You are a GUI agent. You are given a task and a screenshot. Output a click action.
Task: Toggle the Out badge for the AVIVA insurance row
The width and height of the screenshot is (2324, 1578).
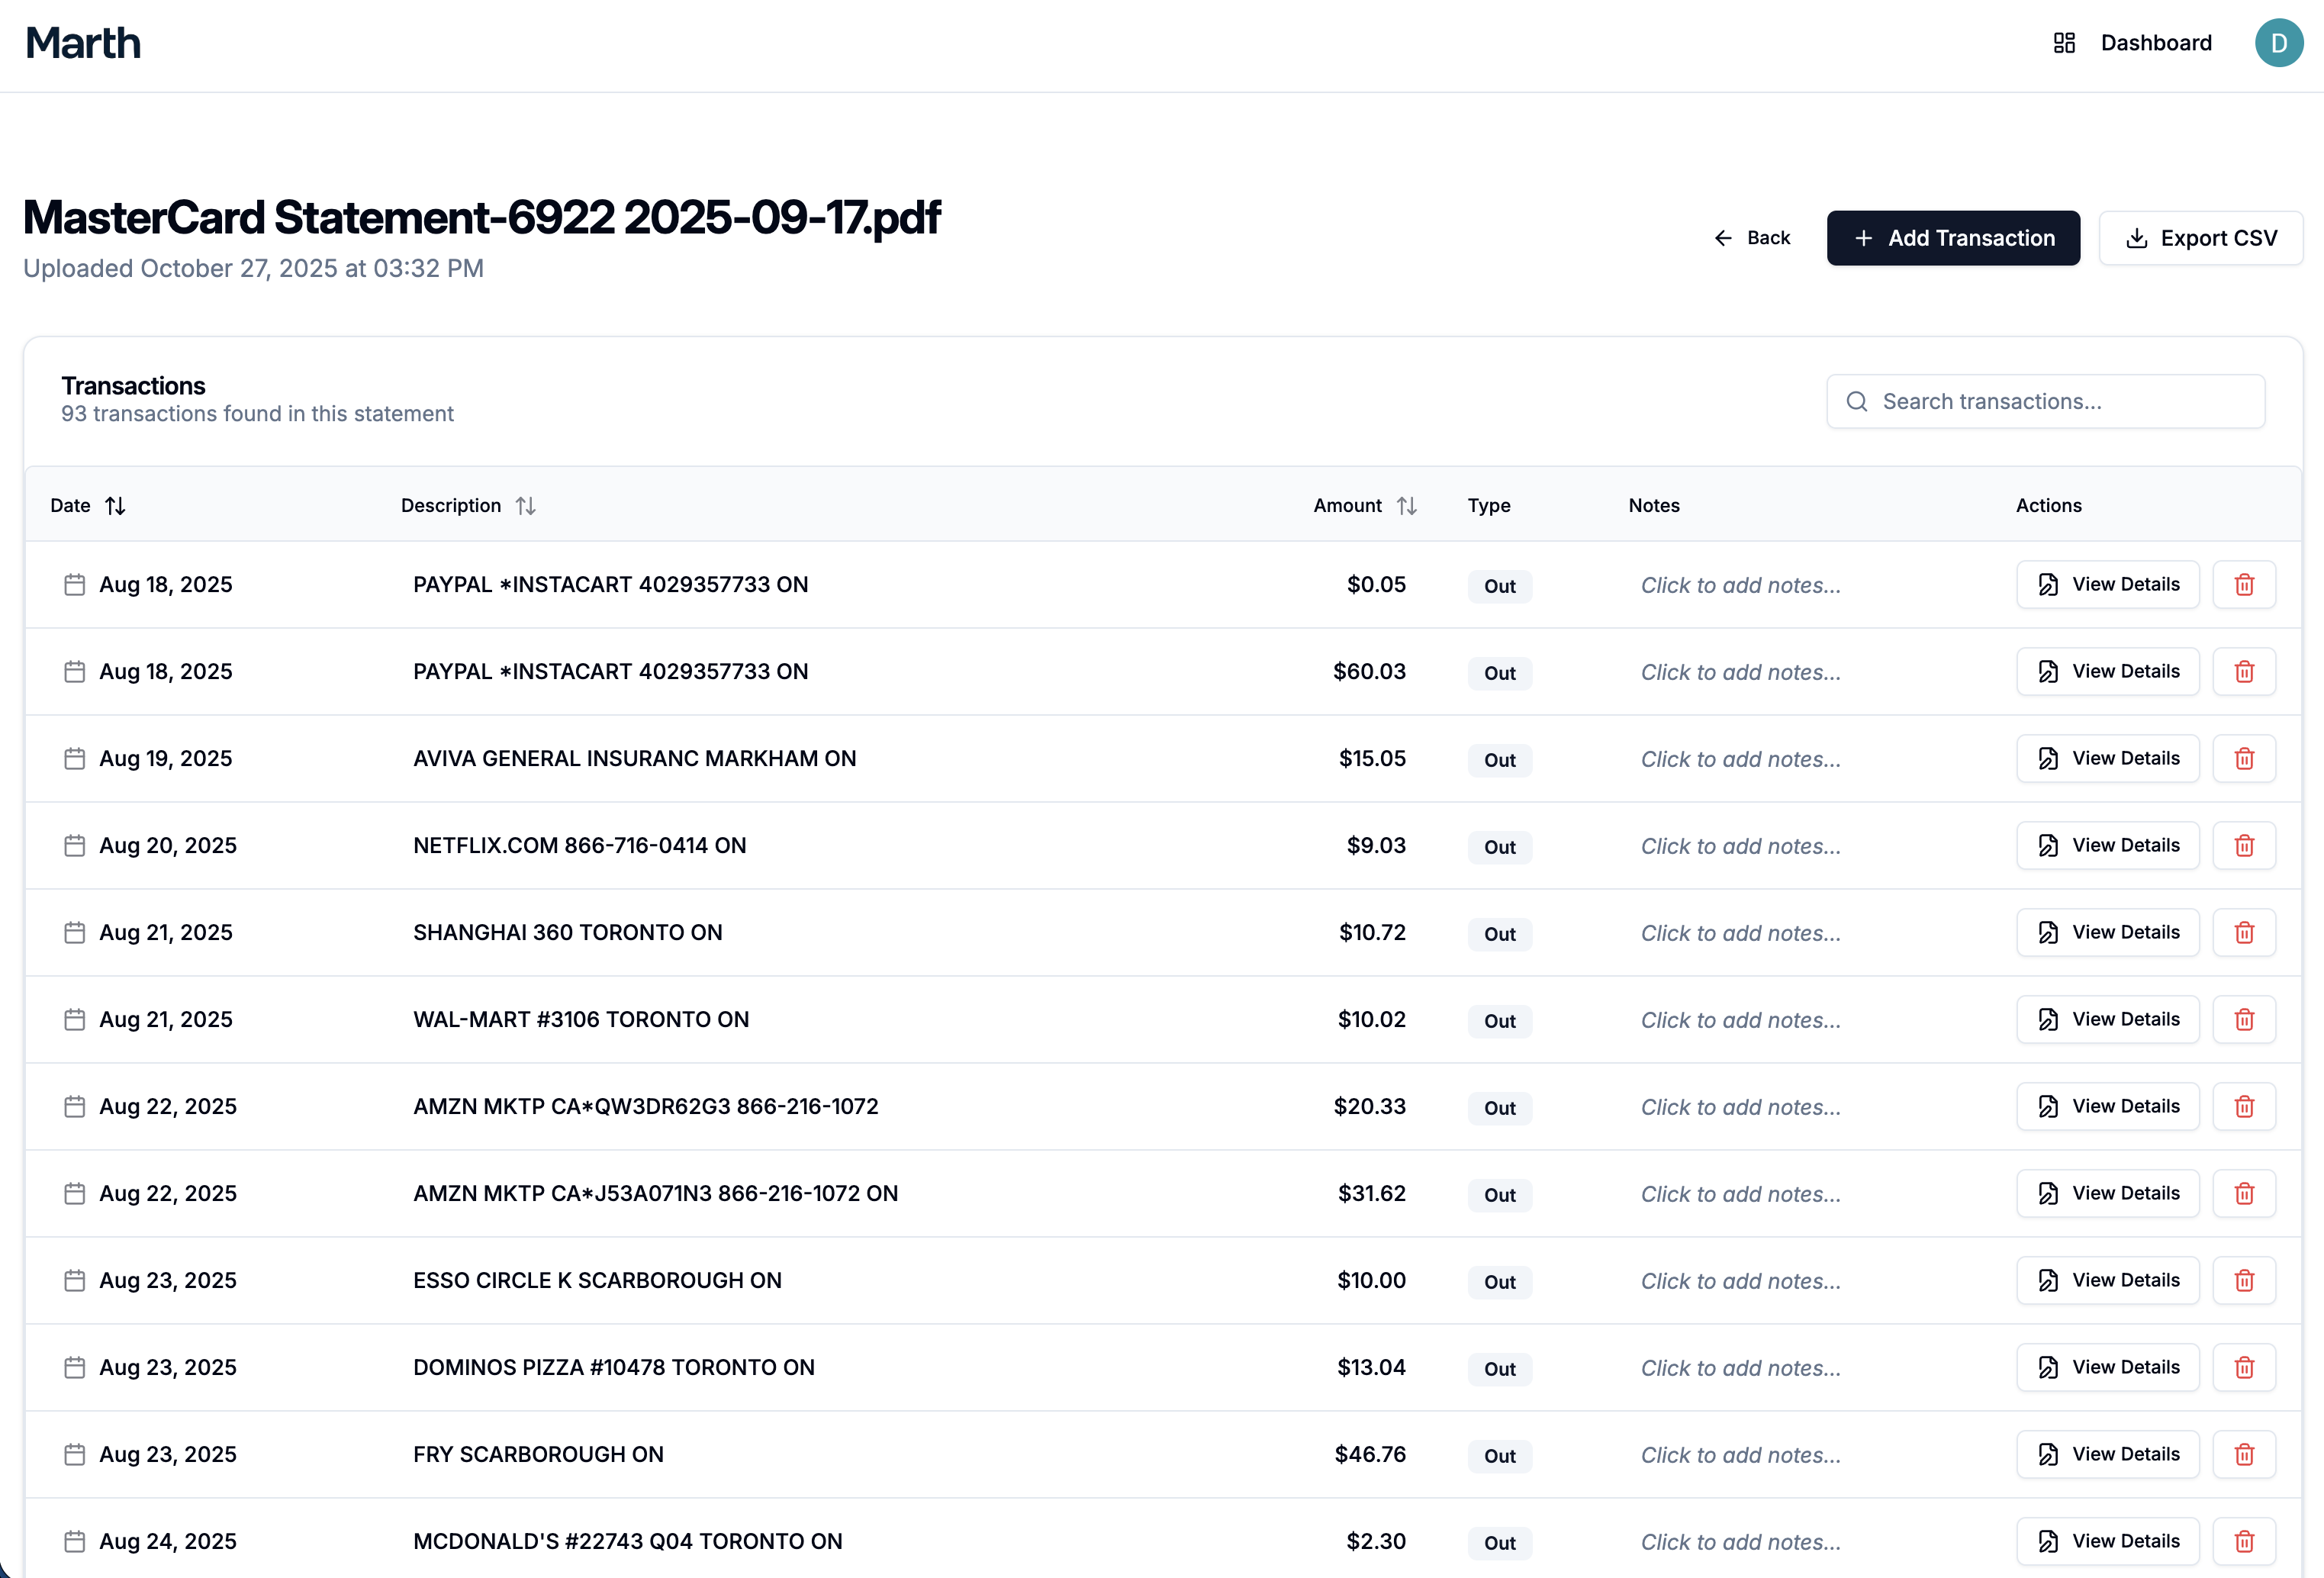pyautogui.click(x=1499, y=760)
